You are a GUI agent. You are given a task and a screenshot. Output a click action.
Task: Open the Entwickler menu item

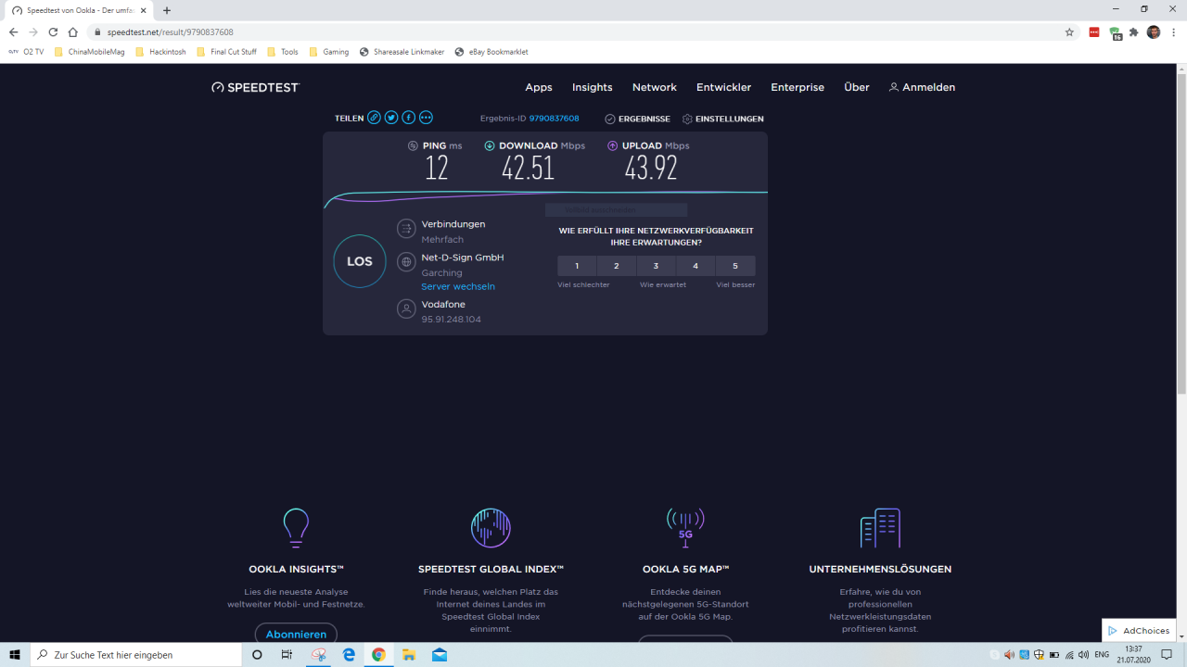coord(724,87)
